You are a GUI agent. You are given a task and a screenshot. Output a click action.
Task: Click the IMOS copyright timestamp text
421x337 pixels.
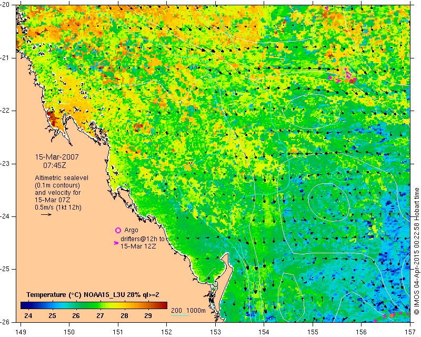click(416, 251)
